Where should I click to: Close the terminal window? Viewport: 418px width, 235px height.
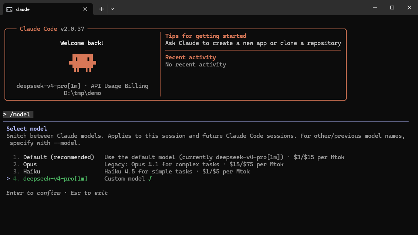click(409, 8)
